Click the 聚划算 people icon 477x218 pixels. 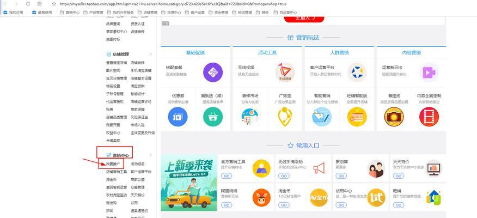[x=376, y=168]
